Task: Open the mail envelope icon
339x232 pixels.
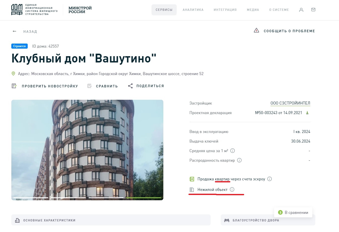Action: click(x=313, y=10)
